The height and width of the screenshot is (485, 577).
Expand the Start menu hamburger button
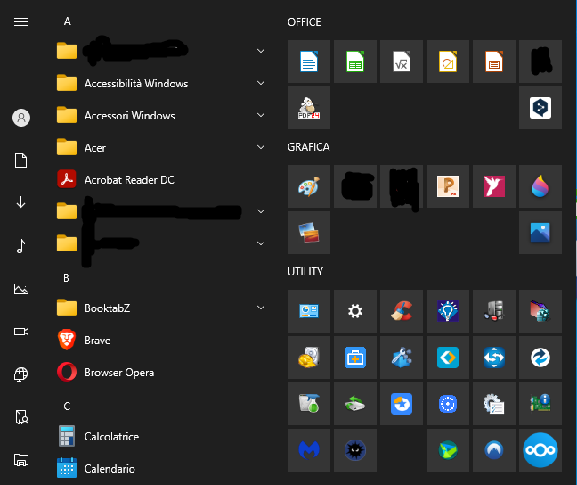tap(21, 21)
